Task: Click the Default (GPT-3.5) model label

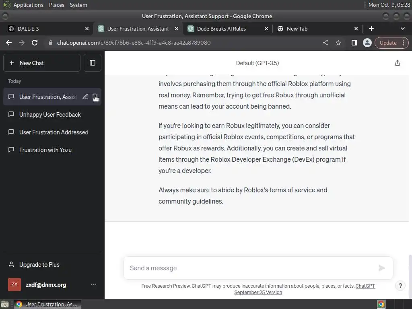Action: coord(257,63)
